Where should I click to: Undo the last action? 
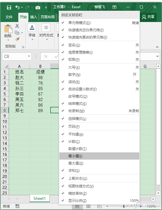pyautogui.click(x=17, y=7)
